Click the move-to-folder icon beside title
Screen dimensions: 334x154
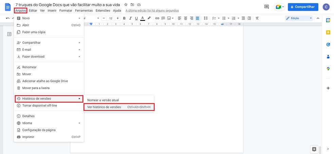pyautogui.click(x=132, y=5)
